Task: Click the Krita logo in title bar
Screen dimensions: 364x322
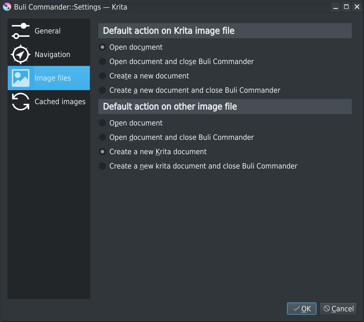Action: [7, 7]
